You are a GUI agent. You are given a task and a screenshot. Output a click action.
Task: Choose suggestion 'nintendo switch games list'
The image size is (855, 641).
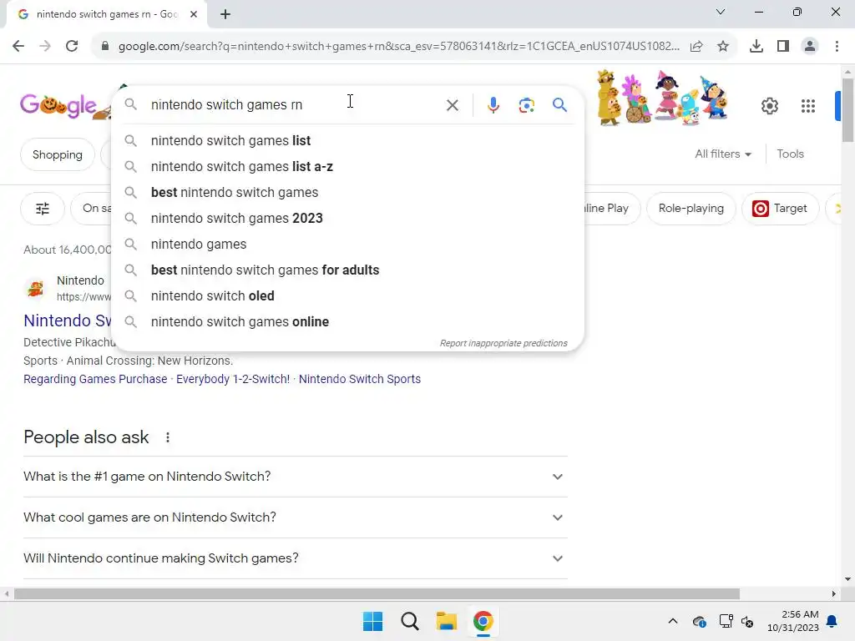pos(347,140)
